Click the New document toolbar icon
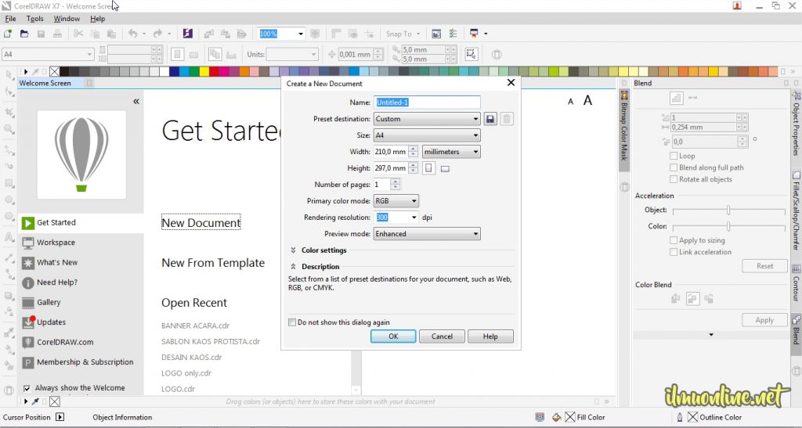 point(8,34)
